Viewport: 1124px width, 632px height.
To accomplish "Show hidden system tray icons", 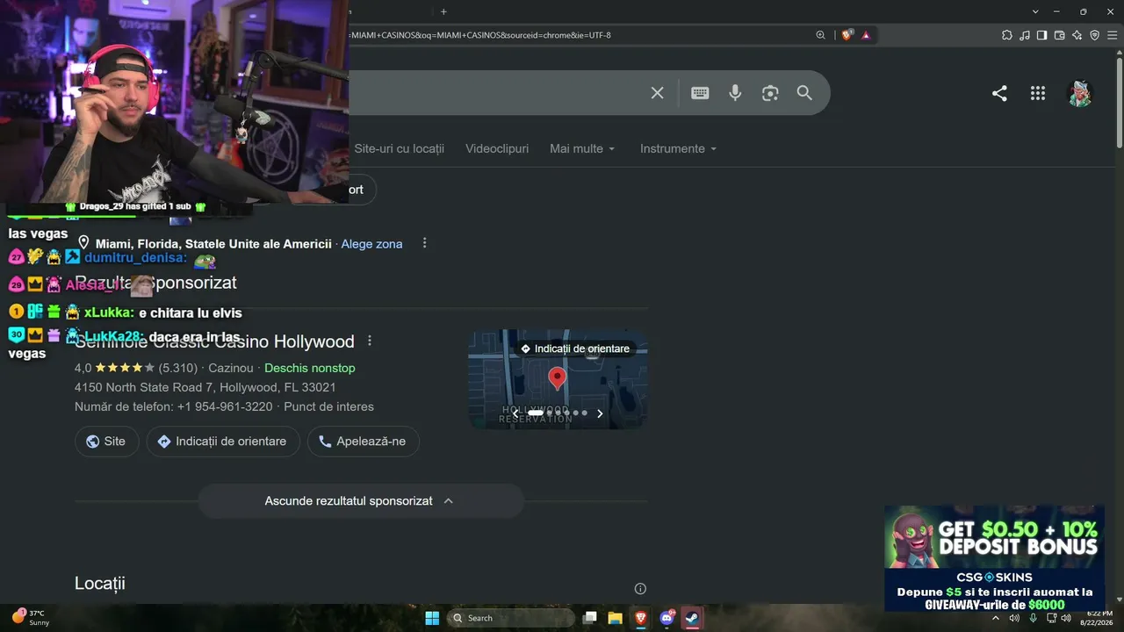I will 995,618.
